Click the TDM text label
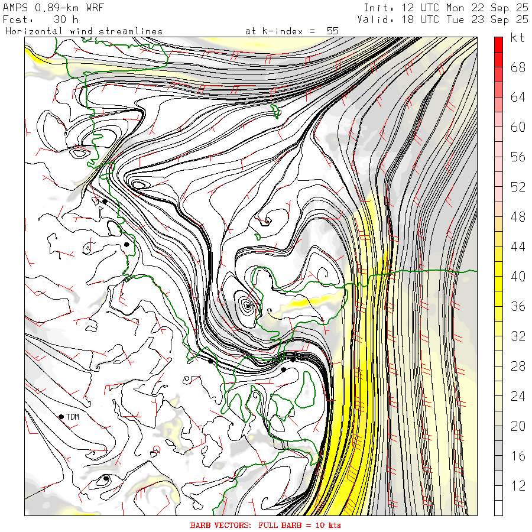Image resolution: width=532 pixels, height=532 pixels. coord(72,417)
